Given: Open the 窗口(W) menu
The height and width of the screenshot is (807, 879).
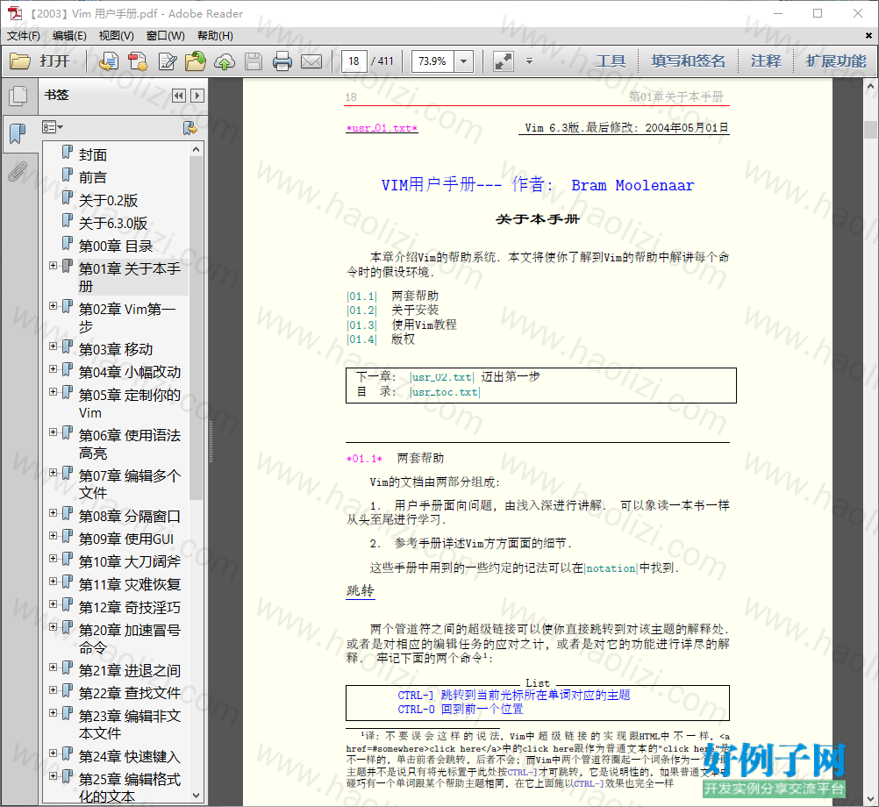Looking at the screenshot, I should [166, 36].
